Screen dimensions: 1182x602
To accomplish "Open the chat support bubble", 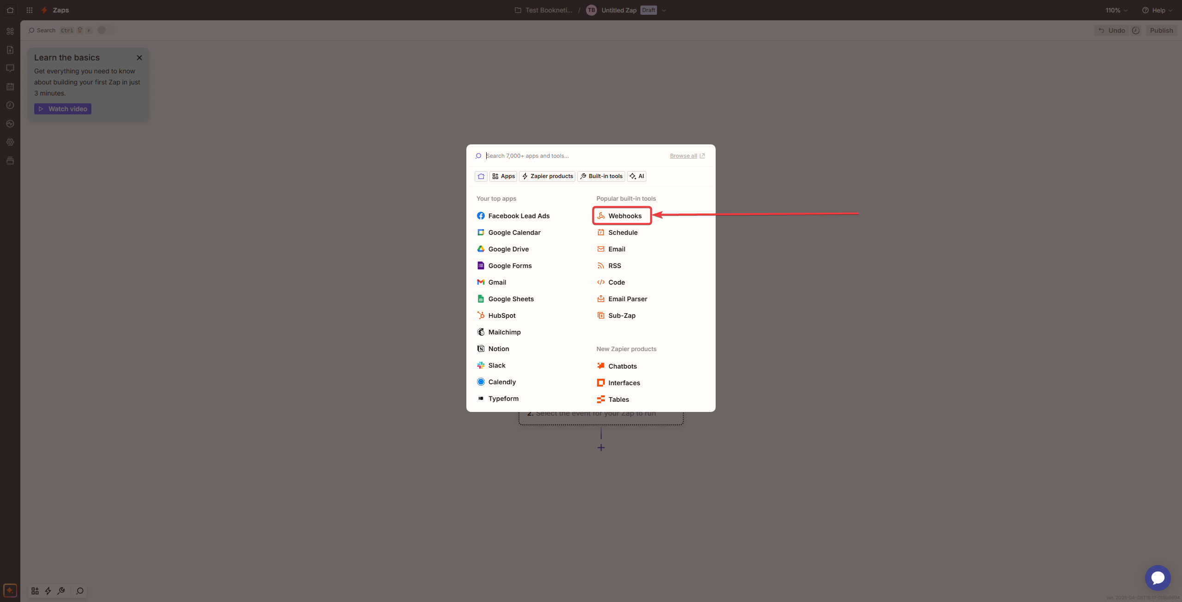I will click(1158, 578).
